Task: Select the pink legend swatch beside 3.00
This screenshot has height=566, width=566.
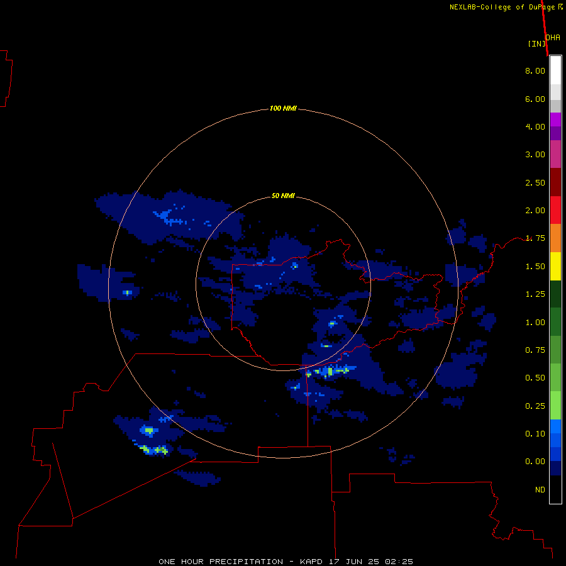Action: (555, 154)
